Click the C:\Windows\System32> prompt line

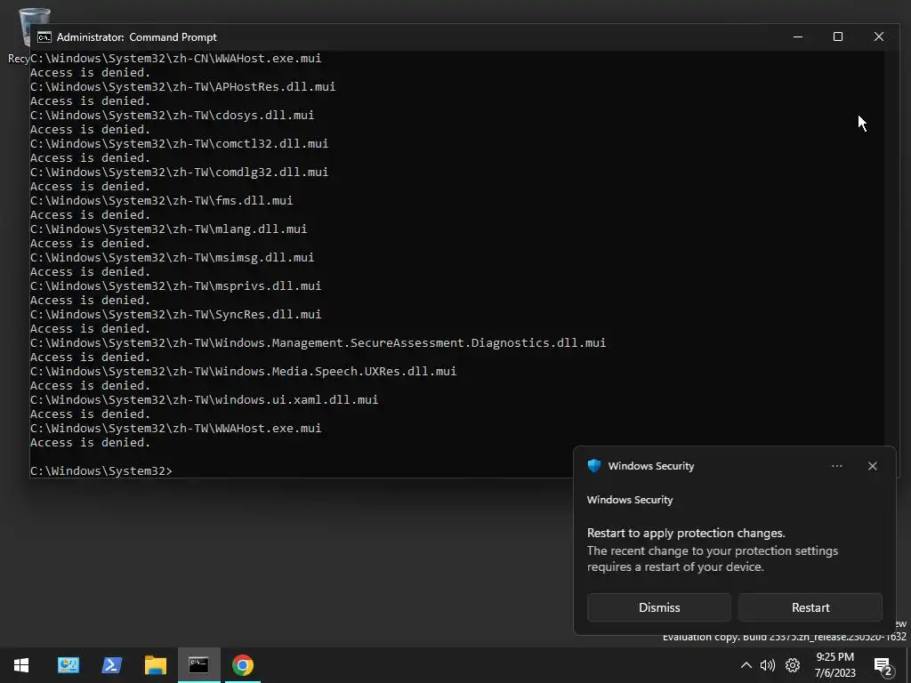(x=101, y=471)
